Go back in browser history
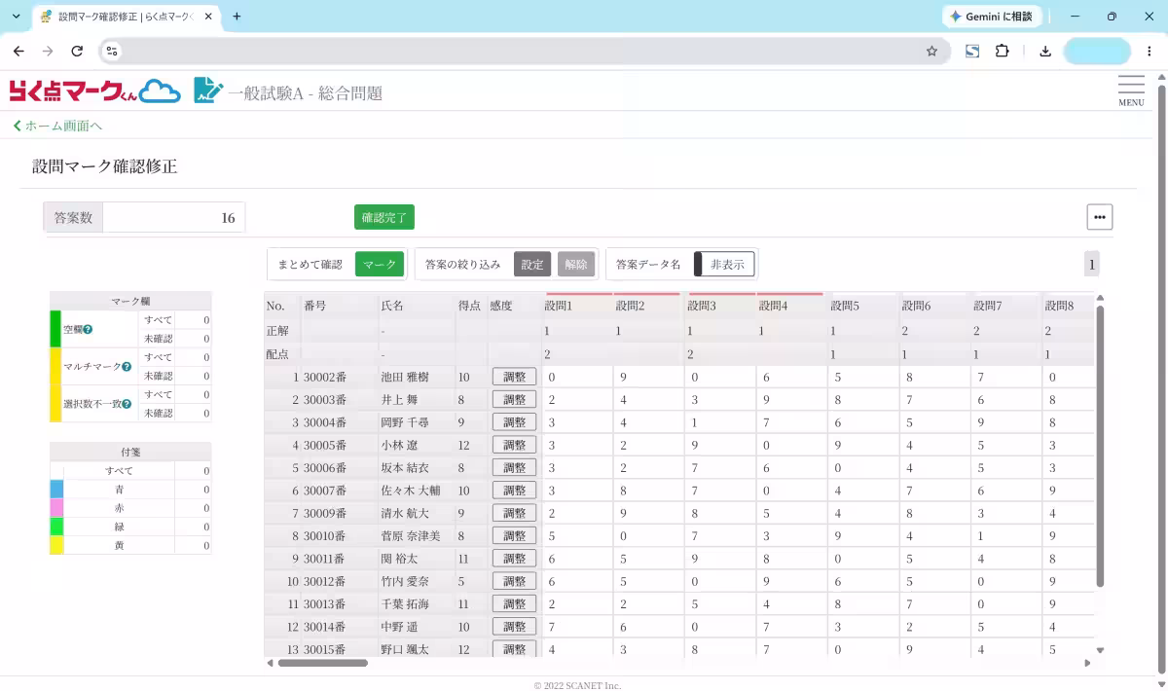The image size is (1168, 691). [x=18, y=52]
